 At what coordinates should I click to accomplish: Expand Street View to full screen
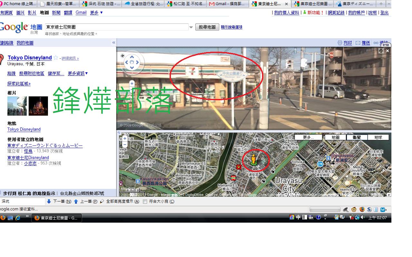[x=381, y=51]
